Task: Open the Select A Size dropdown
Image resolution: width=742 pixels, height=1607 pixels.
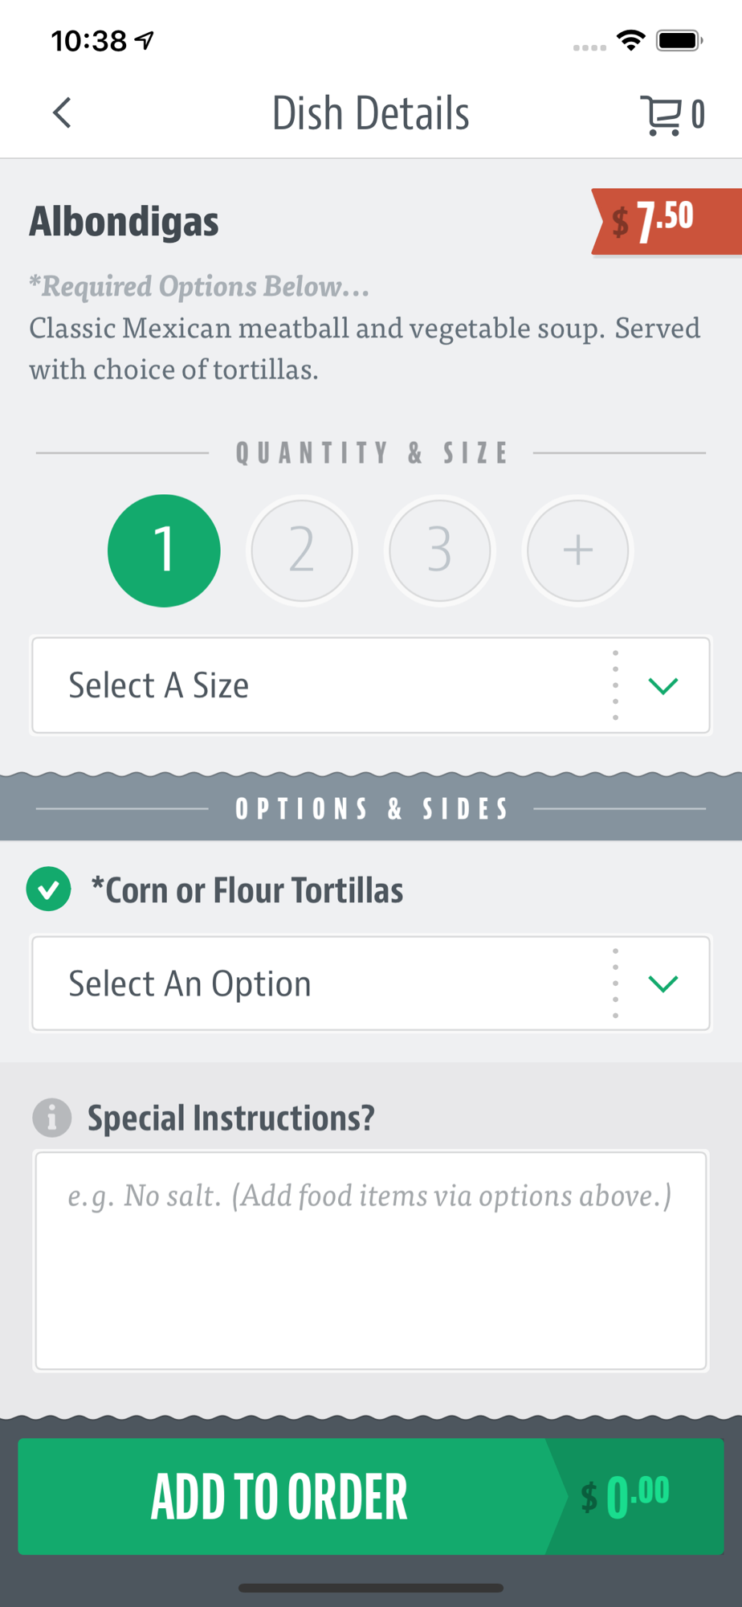Action: point(371,685)
